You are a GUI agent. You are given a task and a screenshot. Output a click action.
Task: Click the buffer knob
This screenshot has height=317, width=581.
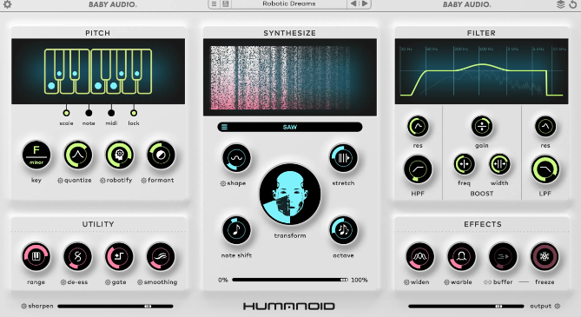[x=503, y=256]
